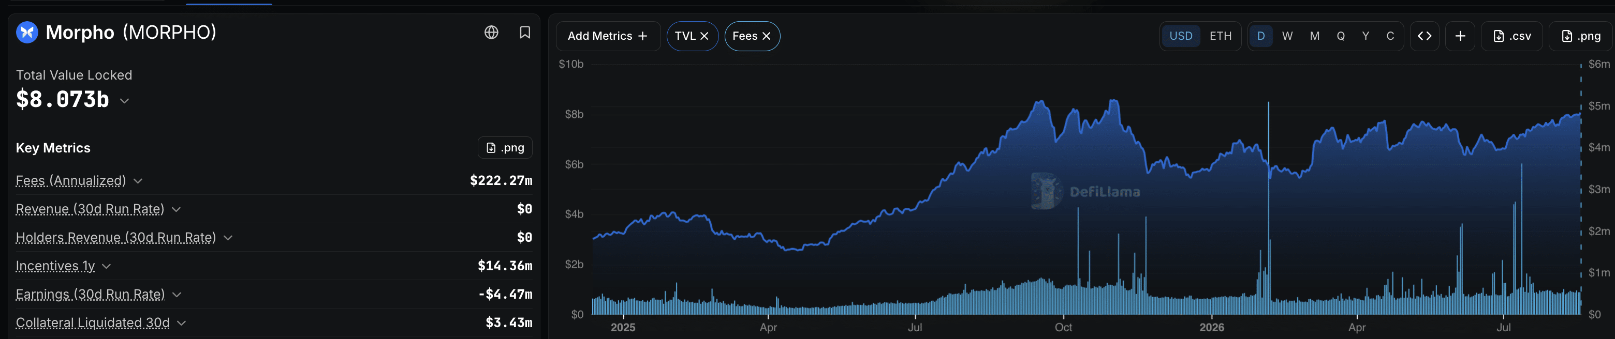Select quarterly interval Q
Screen dimensions: 1615x339
coord(1341,36)
